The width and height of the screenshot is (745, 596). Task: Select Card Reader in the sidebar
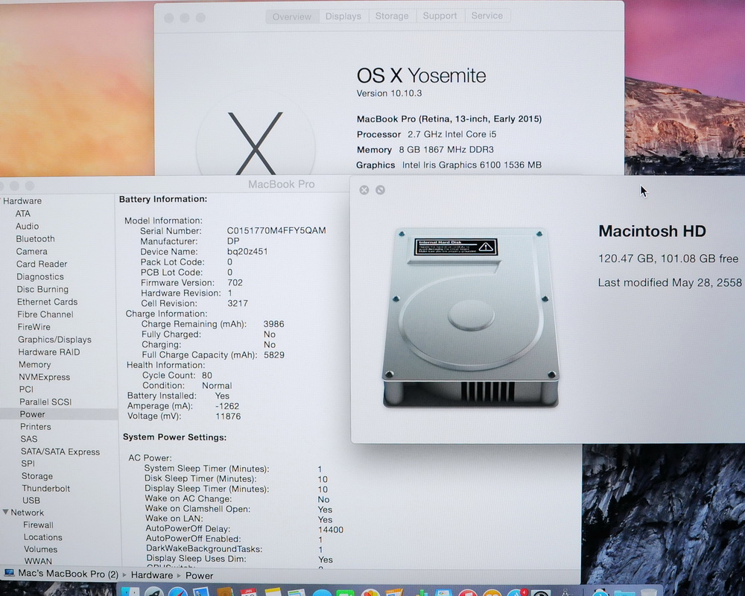[42, 264]
